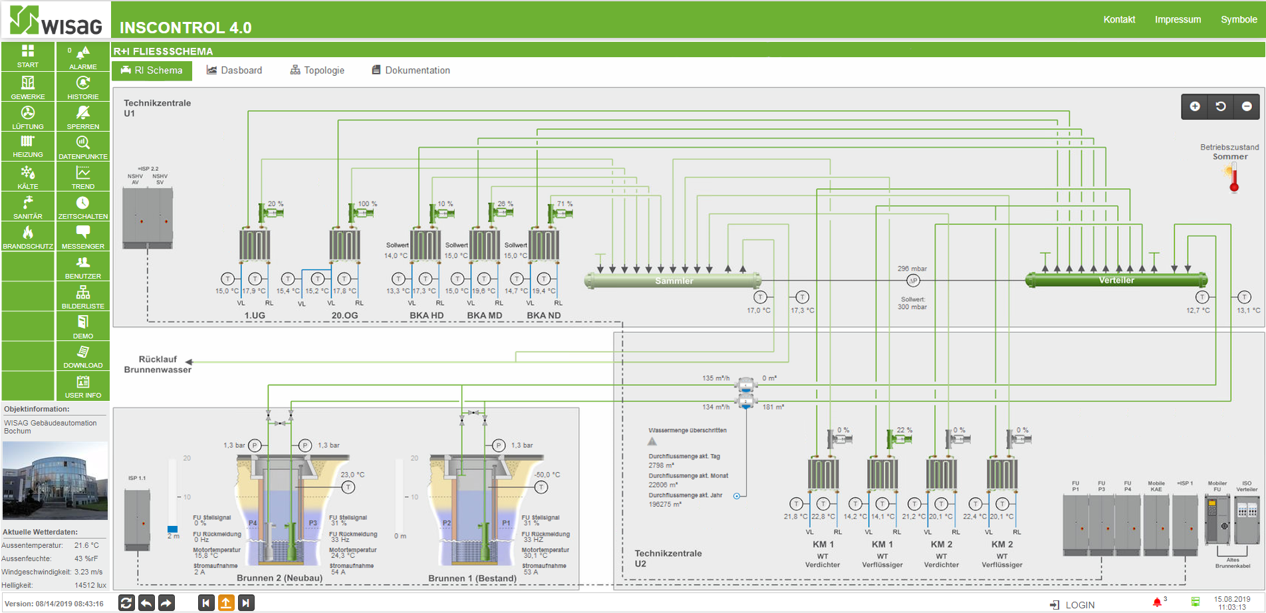Viewport: 1266px width, 613px height.
Task: Open the KÄLTE section
Action: tap(28, 176)
